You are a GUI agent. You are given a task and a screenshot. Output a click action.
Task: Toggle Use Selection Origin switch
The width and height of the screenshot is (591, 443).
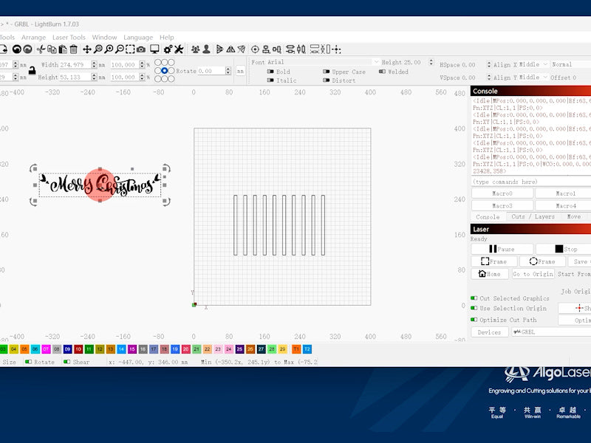pyautogui.click(x=474, y=308)
